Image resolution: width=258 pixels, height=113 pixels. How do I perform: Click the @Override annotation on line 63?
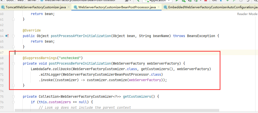pos(32,30)
